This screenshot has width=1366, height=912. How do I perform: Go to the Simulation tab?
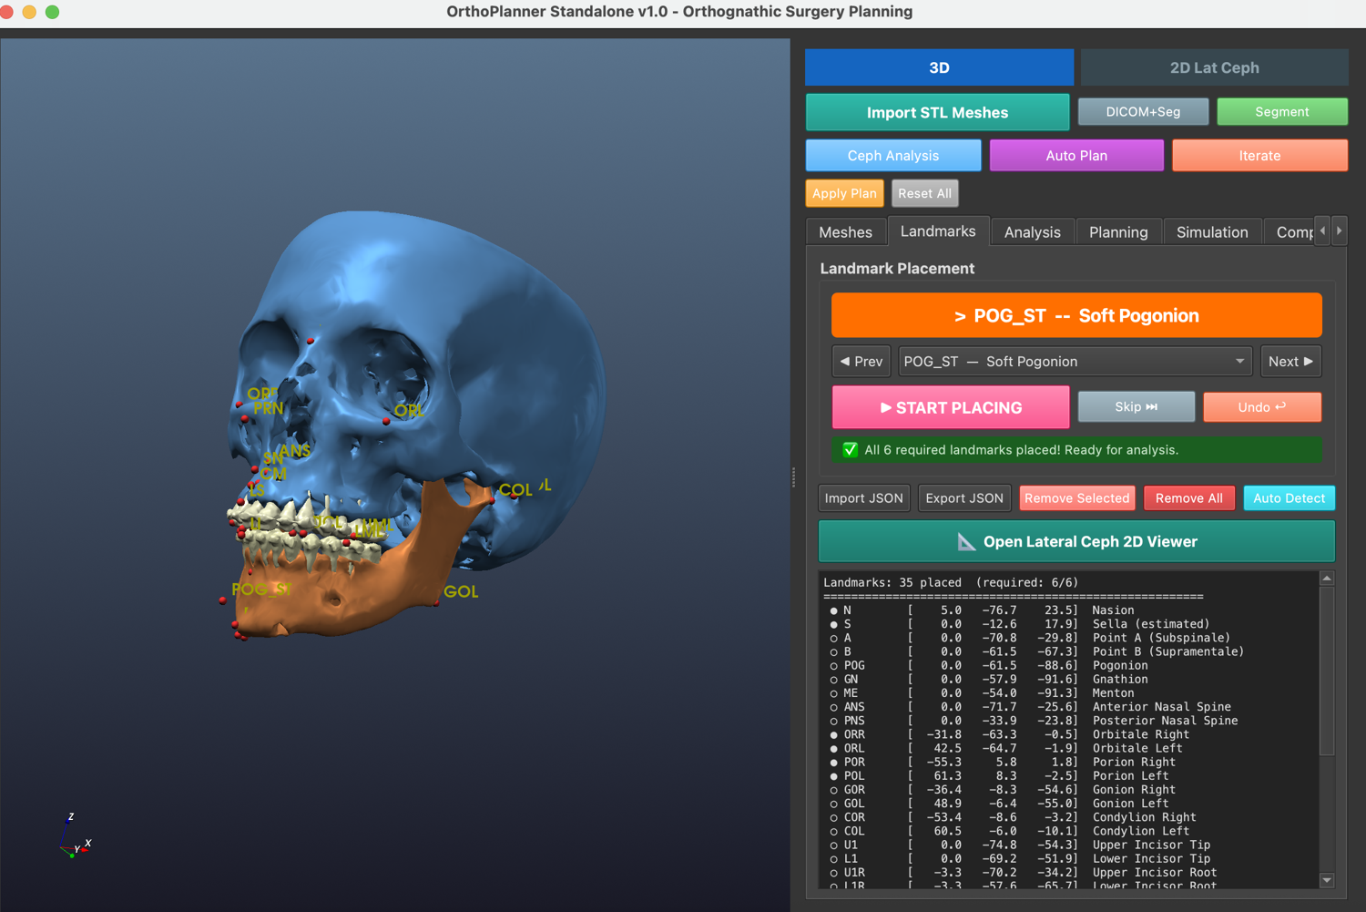tap(1212, 231)
